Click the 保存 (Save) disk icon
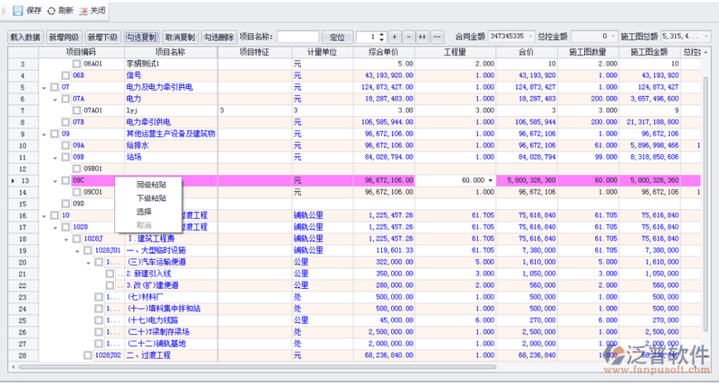The image size is (719, 384). tap(18, 10)
